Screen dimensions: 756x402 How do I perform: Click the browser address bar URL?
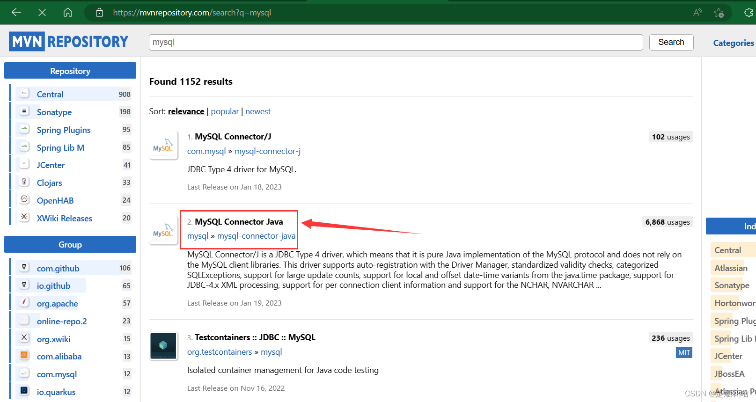click(192, 13)
